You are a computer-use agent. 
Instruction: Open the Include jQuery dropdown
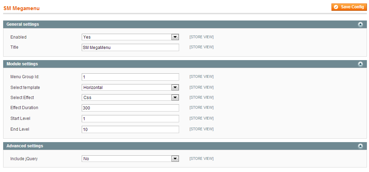(130, 159)
